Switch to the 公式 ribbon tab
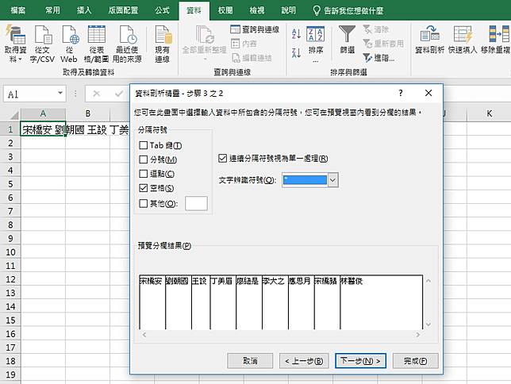The image size is (511, 384). 163,11
